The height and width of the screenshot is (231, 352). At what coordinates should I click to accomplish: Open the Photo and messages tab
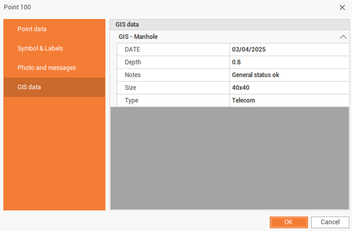pos(47,68)
